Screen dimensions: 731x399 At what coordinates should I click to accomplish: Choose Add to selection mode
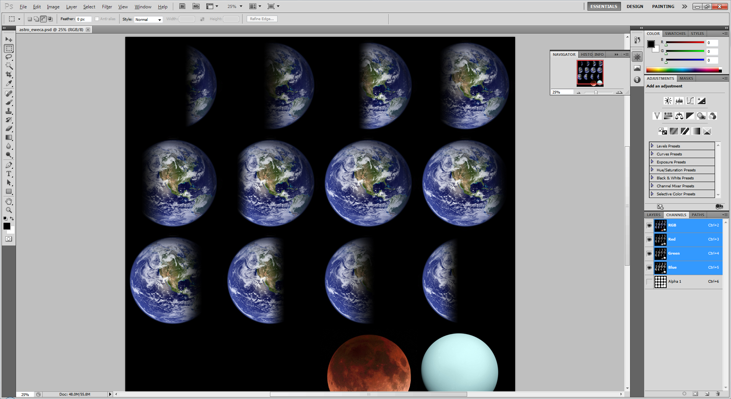36,19
